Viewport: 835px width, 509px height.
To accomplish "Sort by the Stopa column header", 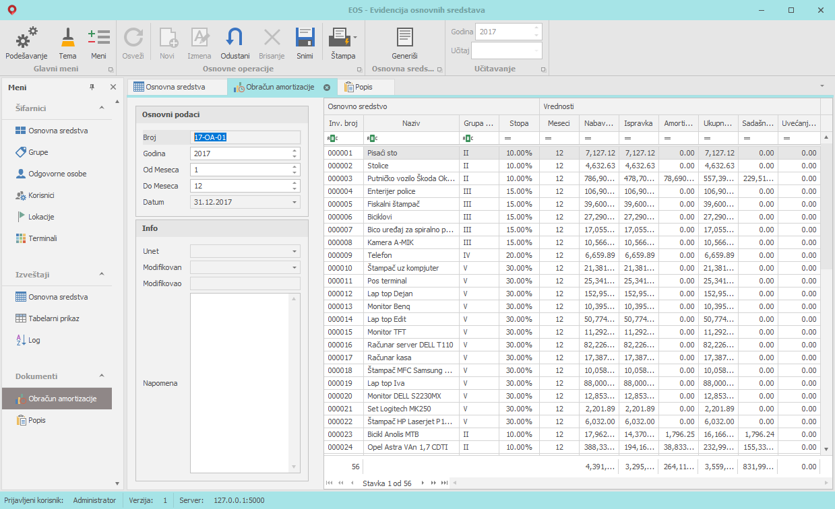I will (519, 123).
